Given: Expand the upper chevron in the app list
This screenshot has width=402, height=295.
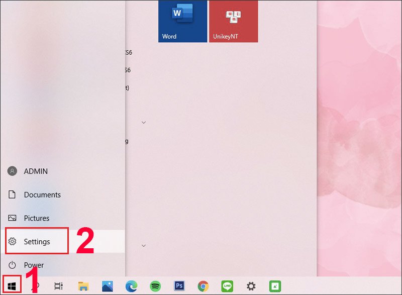Looking at the screenshot, I should [x=144, y=122].
